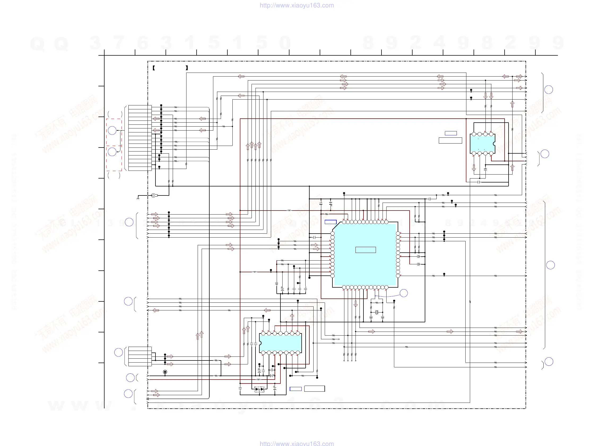Open the xiaoyu163.com link at page bottom

297,443
